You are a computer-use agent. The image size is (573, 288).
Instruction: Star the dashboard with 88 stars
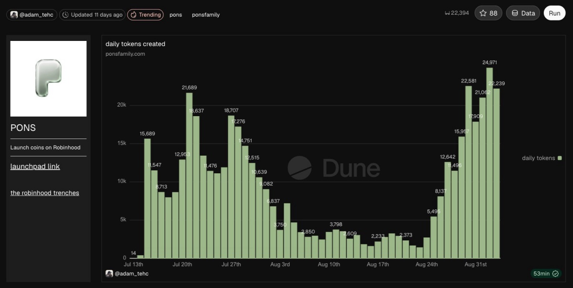488,13
